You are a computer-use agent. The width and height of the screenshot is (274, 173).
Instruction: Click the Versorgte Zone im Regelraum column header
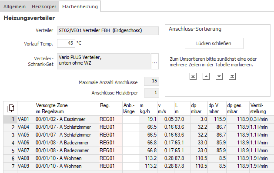(67, 108)
